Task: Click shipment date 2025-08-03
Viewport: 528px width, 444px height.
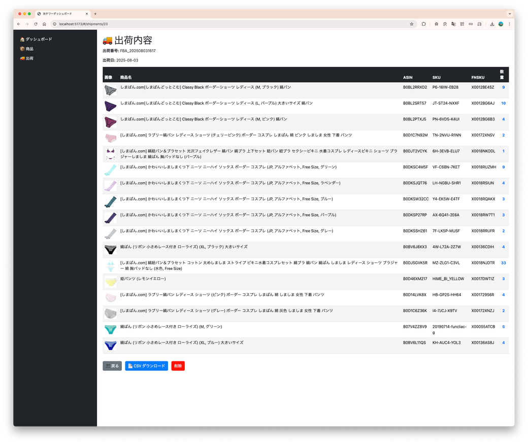Action: point(127,60)
